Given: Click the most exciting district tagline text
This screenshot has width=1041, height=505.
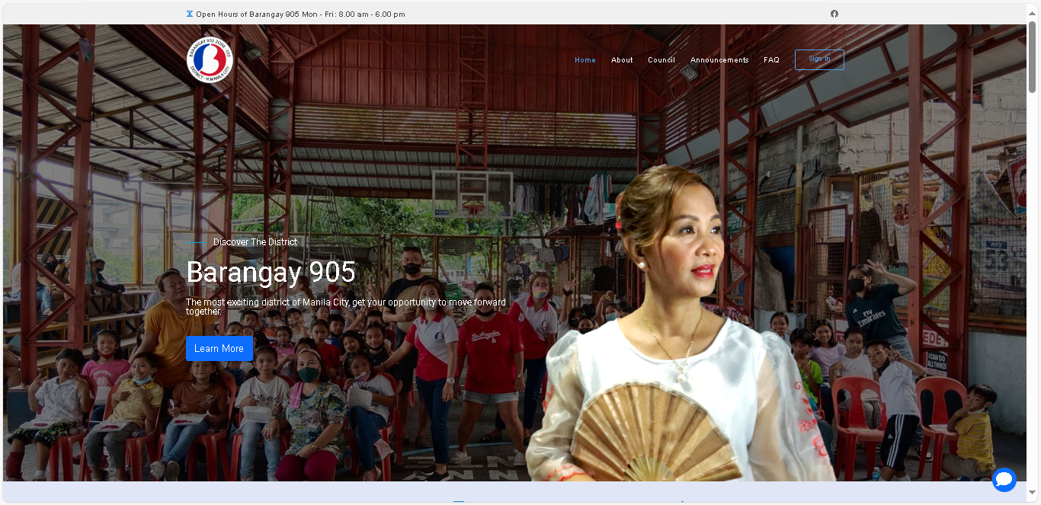Looking at the screenshot, I should coord(345,306).
